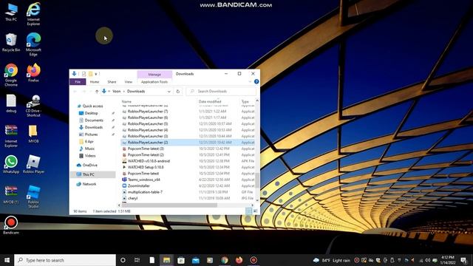Launch Roblox Player shortcut
The height and width of the screenshot is (266, 473).
pyautogui.click(x=33, y=164)
